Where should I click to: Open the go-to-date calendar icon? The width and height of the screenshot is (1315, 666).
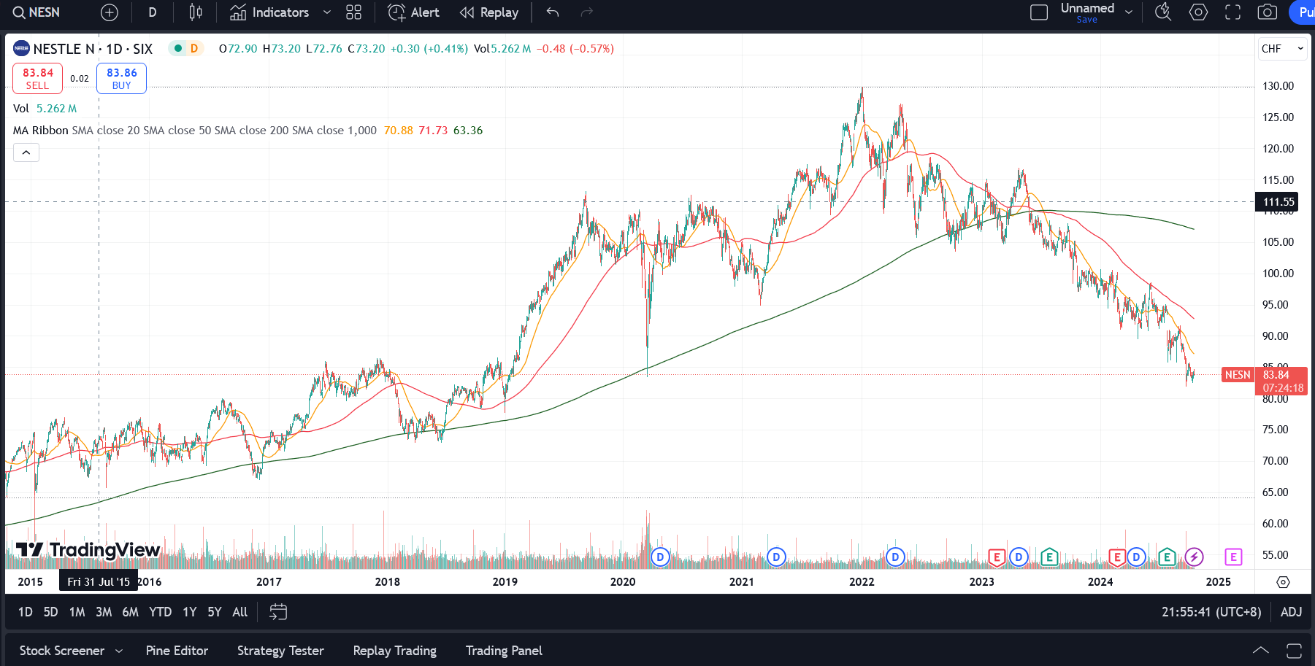click(x=278, y=612)
